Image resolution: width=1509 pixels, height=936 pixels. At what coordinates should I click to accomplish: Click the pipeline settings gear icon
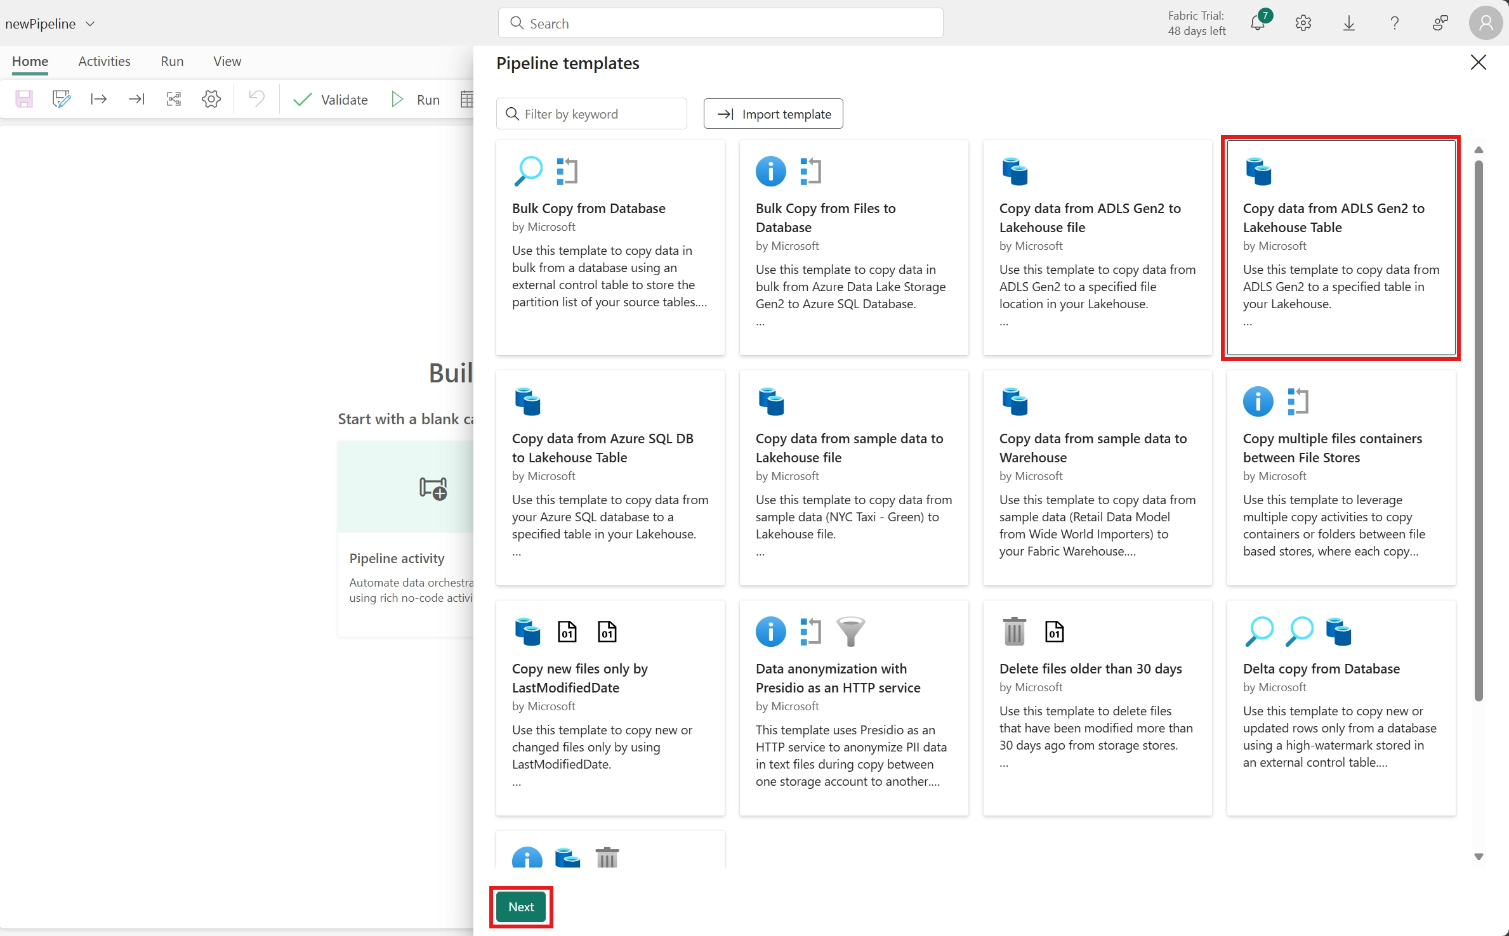click(x=211, y=99)
